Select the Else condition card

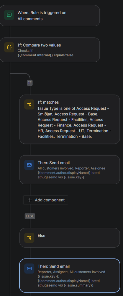point(70,238)
